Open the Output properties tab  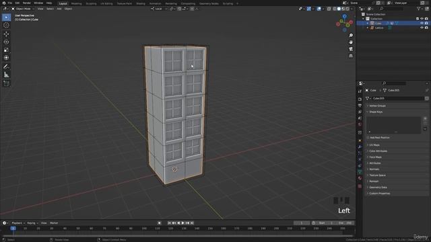pos(360,106)
